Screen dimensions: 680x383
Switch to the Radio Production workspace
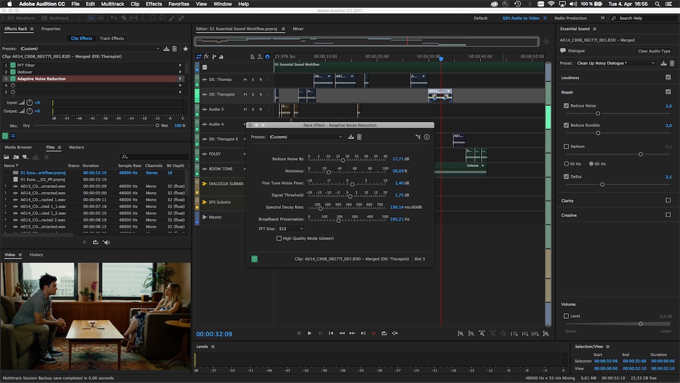point(570,18)
